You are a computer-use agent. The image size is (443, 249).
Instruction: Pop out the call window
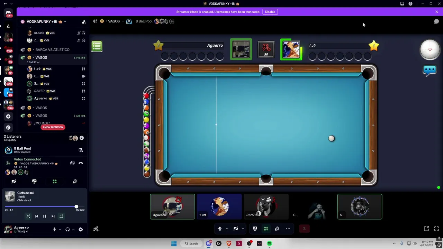point(426,229)
